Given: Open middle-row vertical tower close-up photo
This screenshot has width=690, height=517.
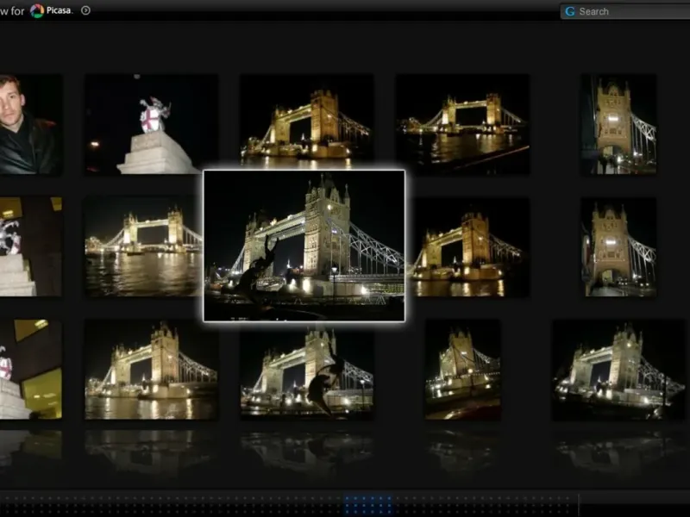Looking at the screenshot, I should pyautogui.click(x=619, y=246).
